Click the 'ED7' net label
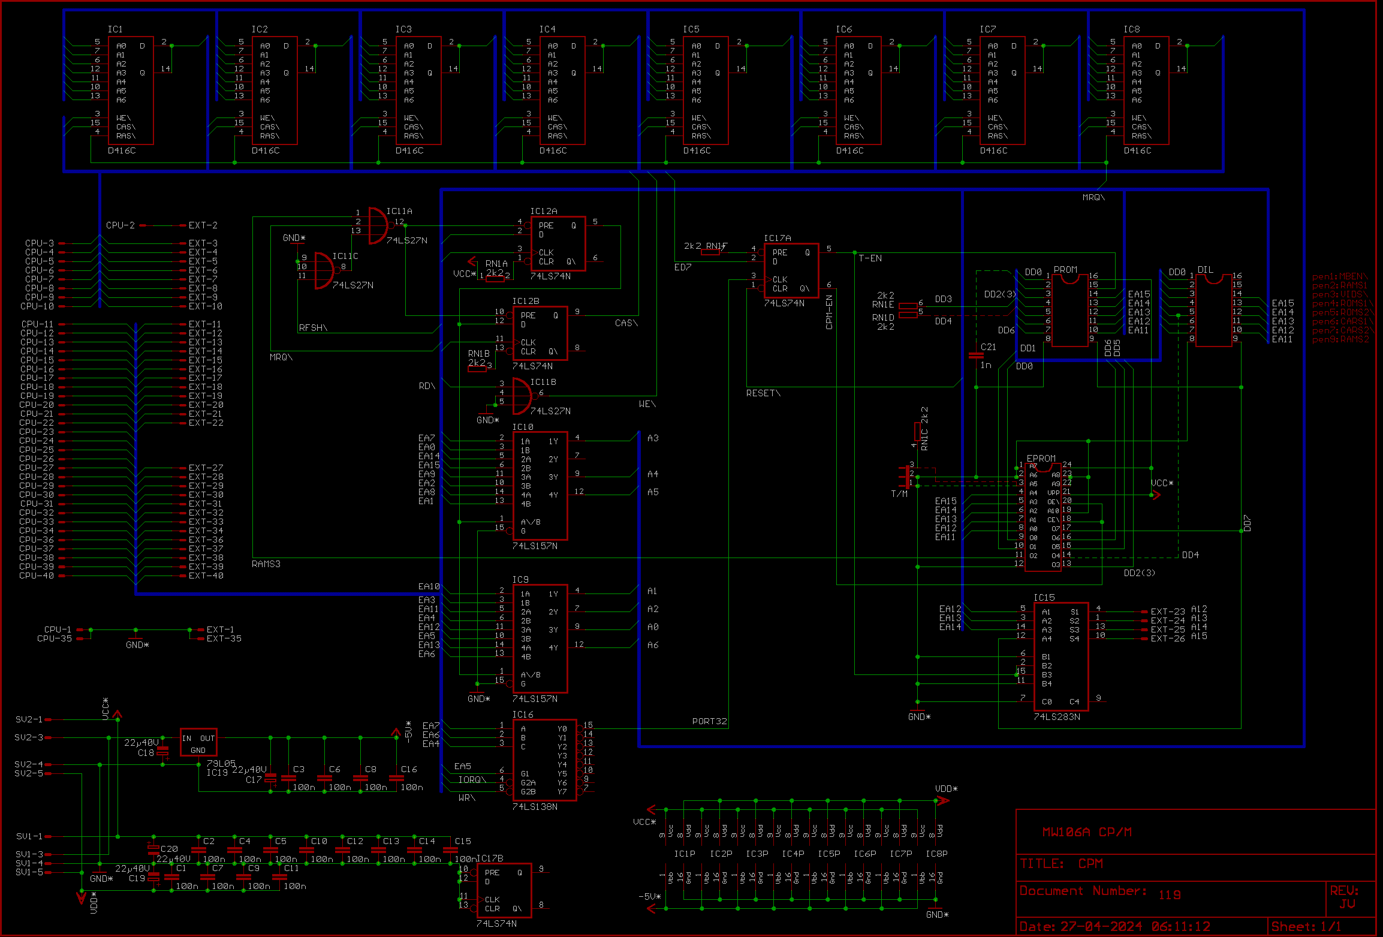 pyautogui.click(x=683, y=267)
